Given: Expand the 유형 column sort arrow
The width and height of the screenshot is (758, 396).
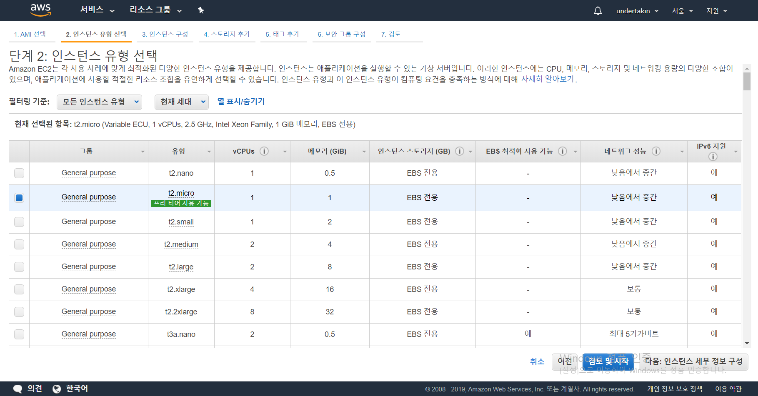Looking at the screenshot, I should click(209, 152).
